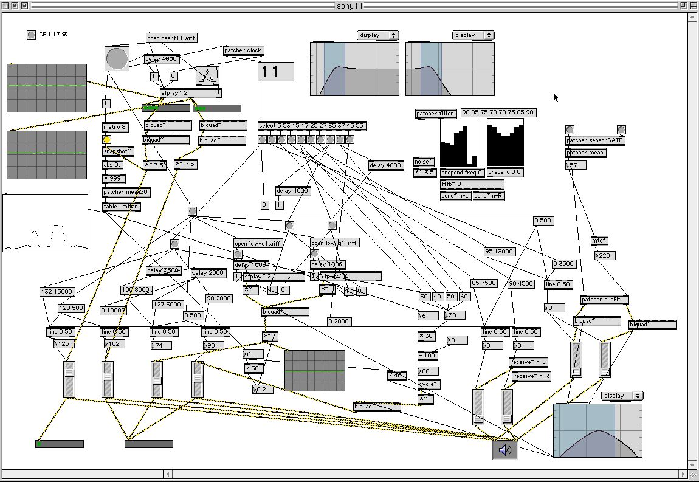Image resolution: width=699 pixels, height=482 pixels.
Task: Click the large round bang button near delay 1000
Action: pos(117,58)
